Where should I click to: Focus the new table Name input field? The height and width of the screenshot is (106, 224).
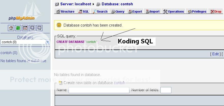coord(99,90)
